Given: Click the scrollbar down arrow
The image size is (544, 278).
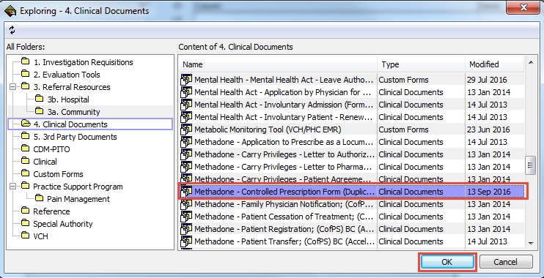Looking at the screenshot, I should tap(530, 244).
